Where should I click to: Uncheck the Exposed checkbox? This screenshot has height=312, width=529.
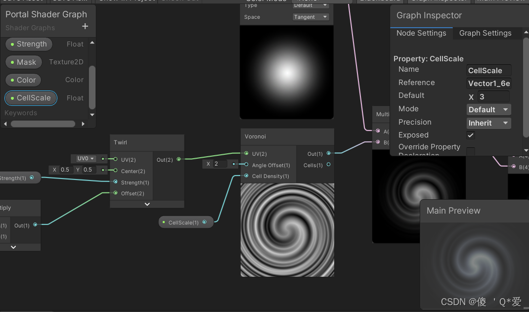click(471, 135)
